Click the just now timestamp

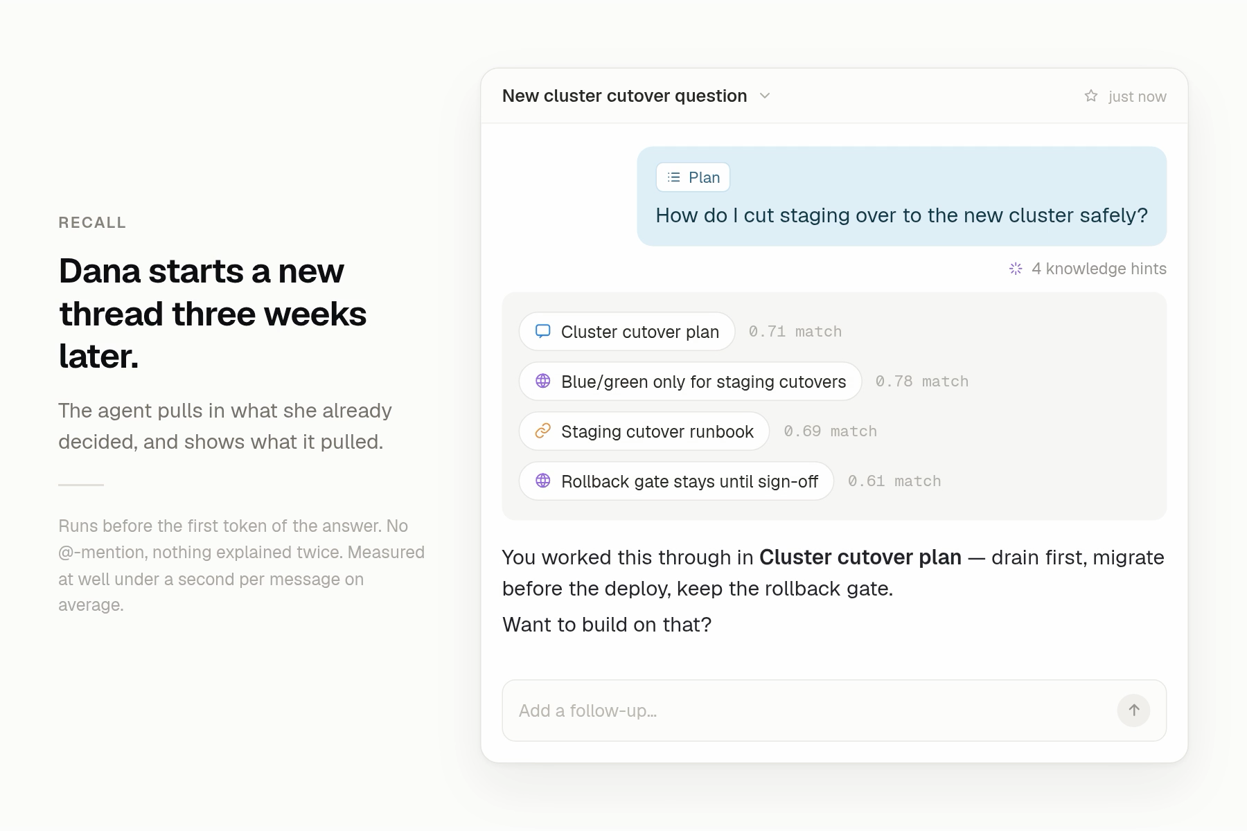tap(1137, 97)
